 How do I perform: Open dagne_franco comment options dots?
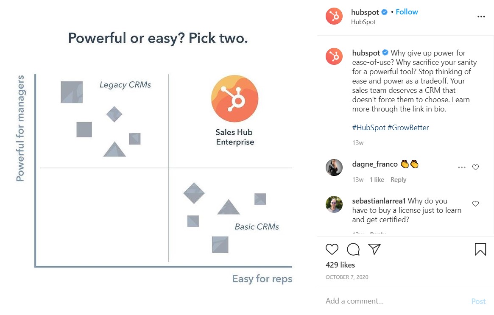461,167
